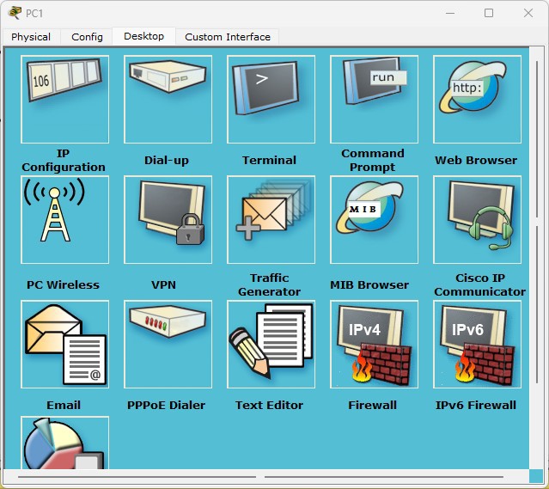Click the 'Dial-up' label text
This screenshot has height=489, width=549.
coord(167,160)
